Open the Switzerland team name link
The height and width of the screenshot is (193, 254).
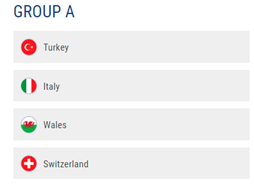[66, 164]
